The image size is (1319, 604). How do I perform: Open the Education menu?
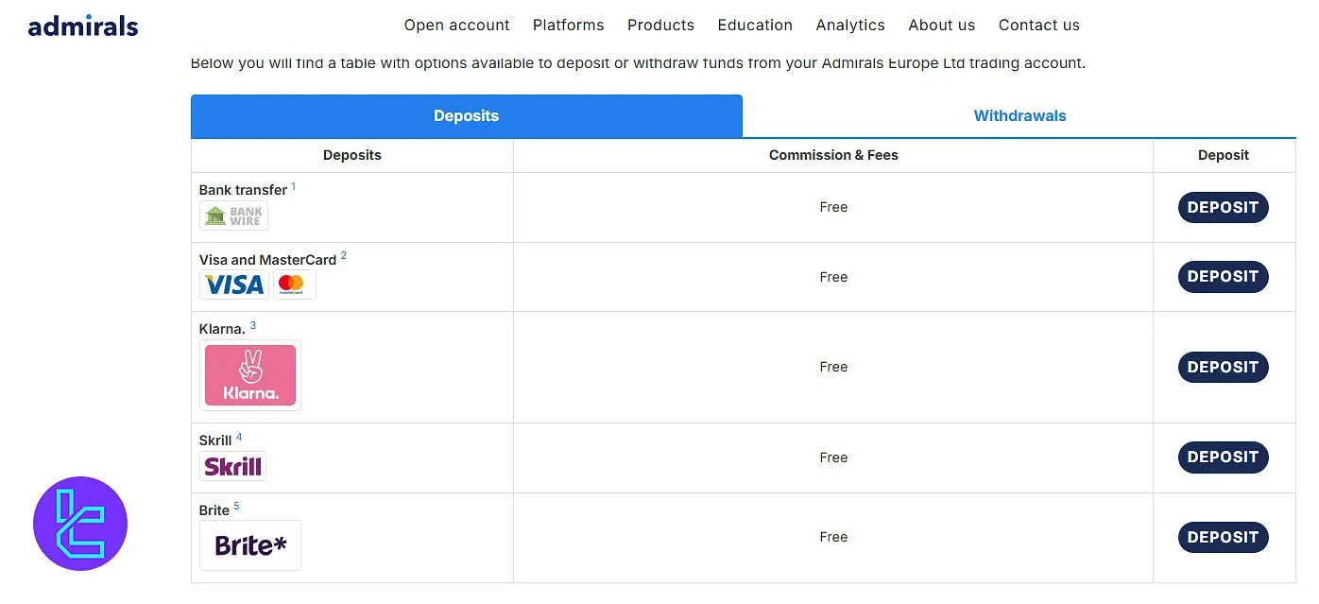pos(755,26)
